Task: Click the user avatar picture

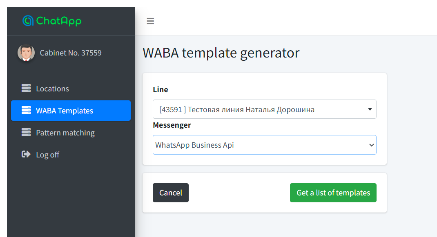Action: tap(26, 53)
